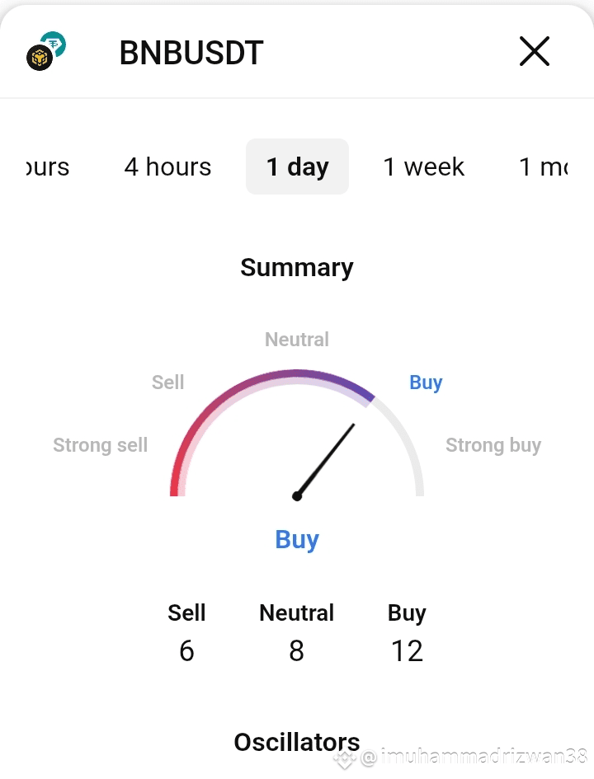The height and width of the screenshot is (779, 594).
Task: Select the cut-off hours tab on the left
Action: pos(48,167)
